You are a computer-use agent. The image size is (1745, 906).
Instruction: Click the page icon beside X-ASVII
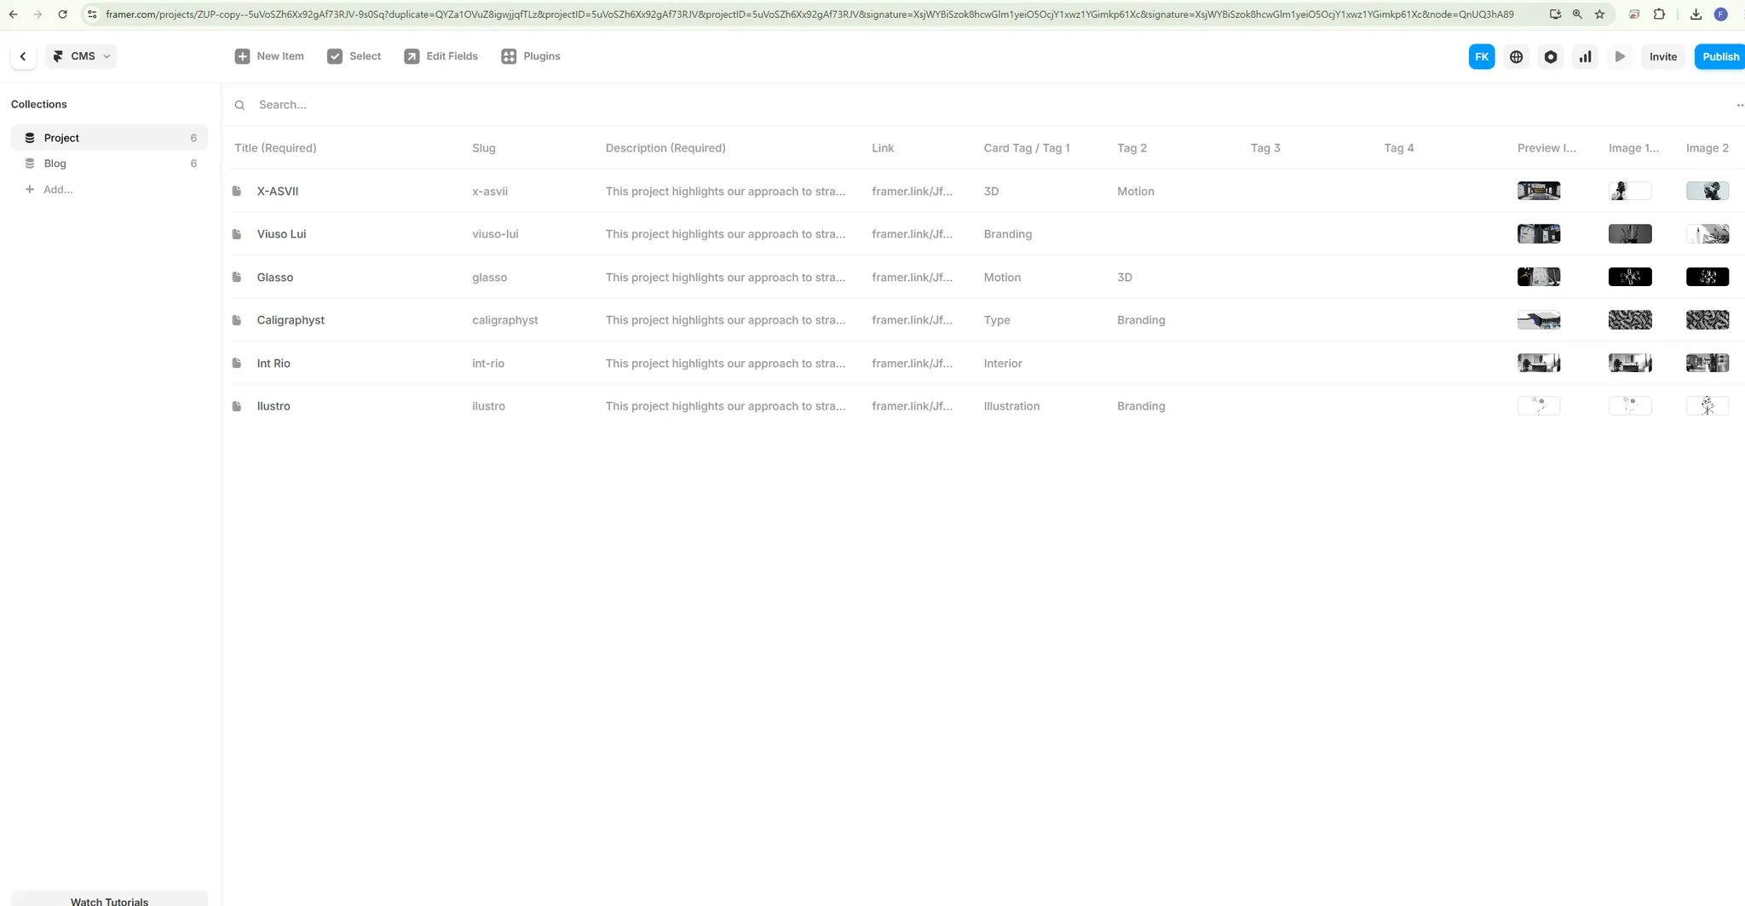point(237,191)
